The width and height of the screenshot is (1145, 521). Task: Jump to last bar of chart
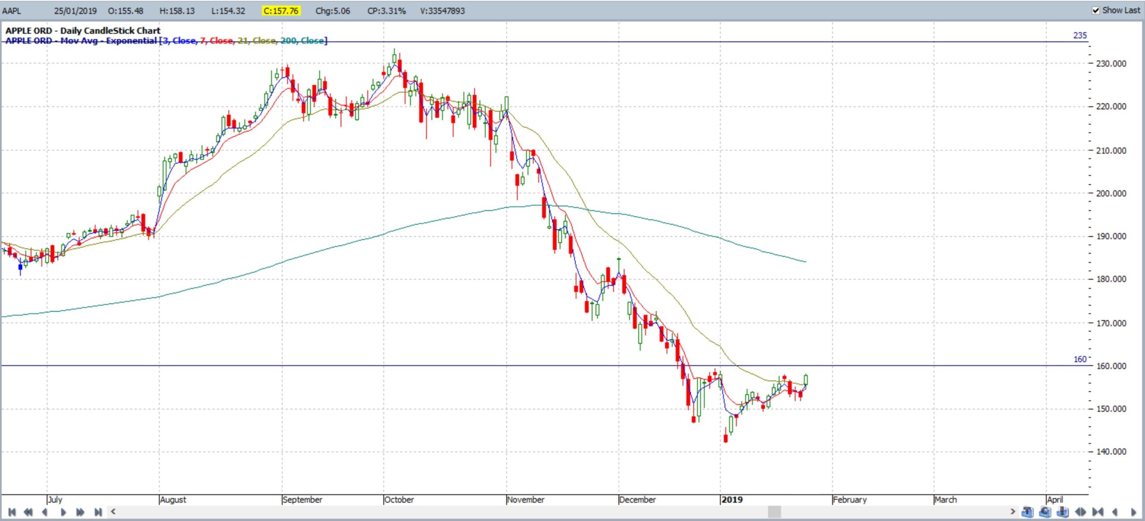tap(98, 512)
